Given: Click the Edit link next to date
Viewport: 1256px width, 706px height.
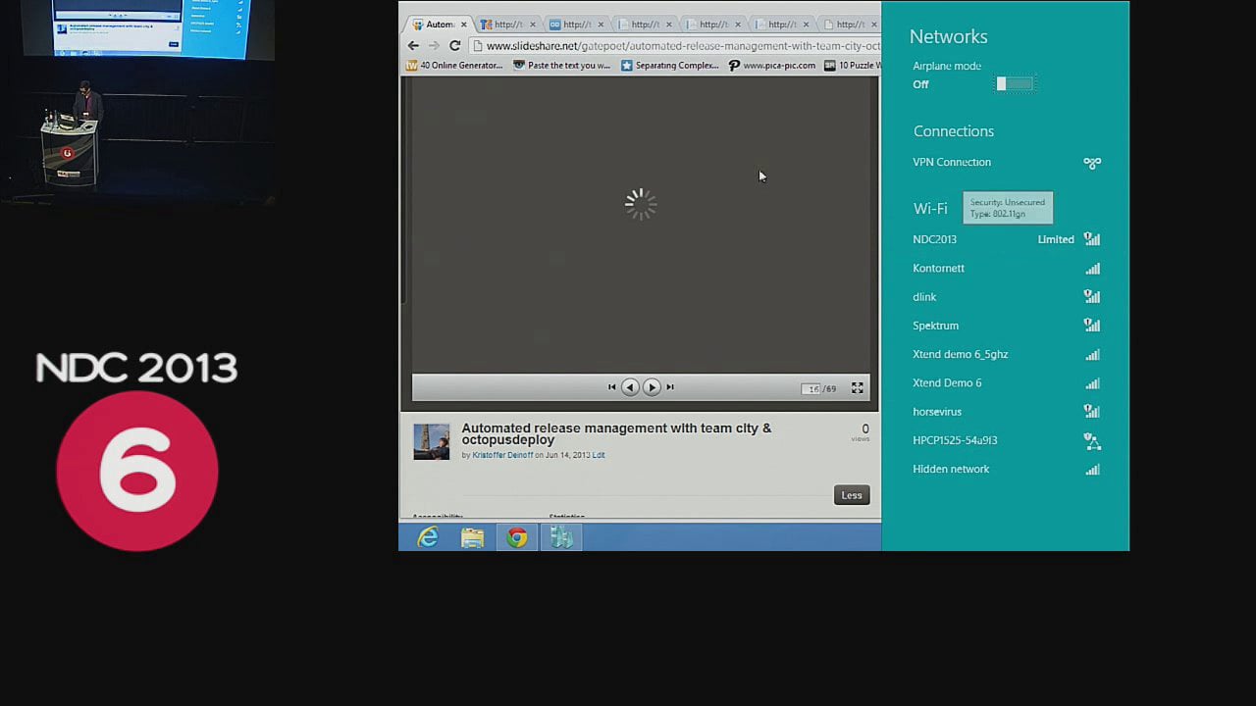Looking at the screenshot, I should [x=599, y=455].
